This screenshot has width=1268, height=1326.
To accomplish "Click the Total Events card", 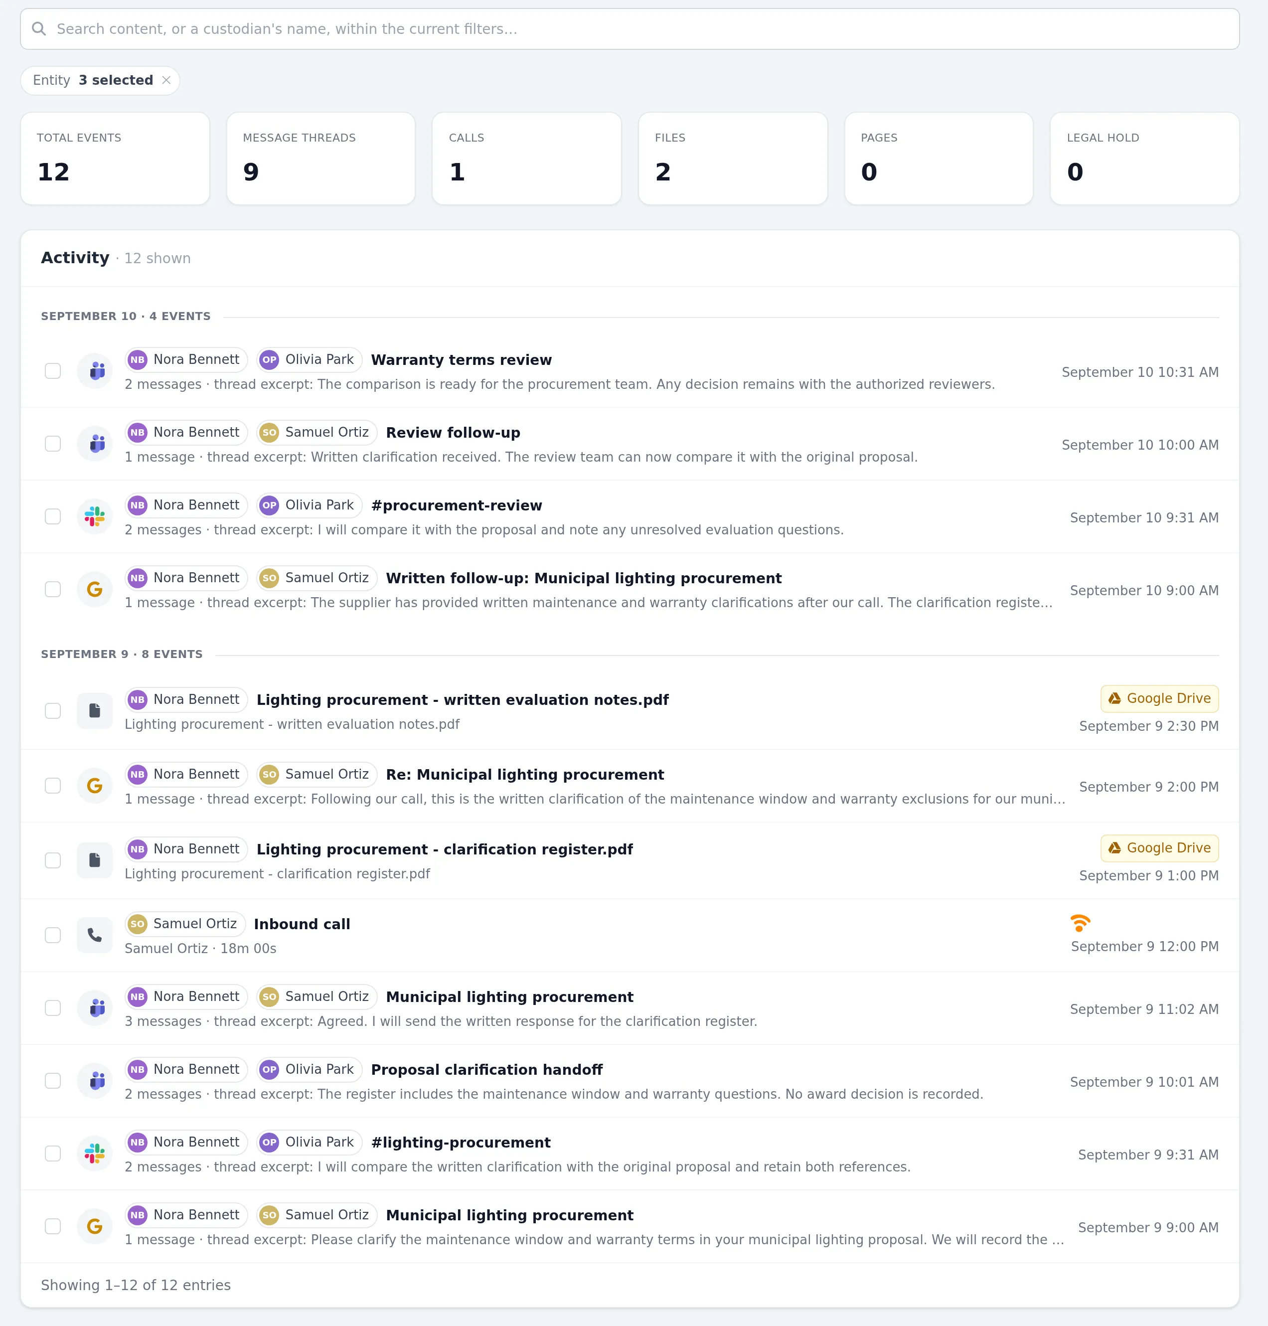I will coord(115,159).
